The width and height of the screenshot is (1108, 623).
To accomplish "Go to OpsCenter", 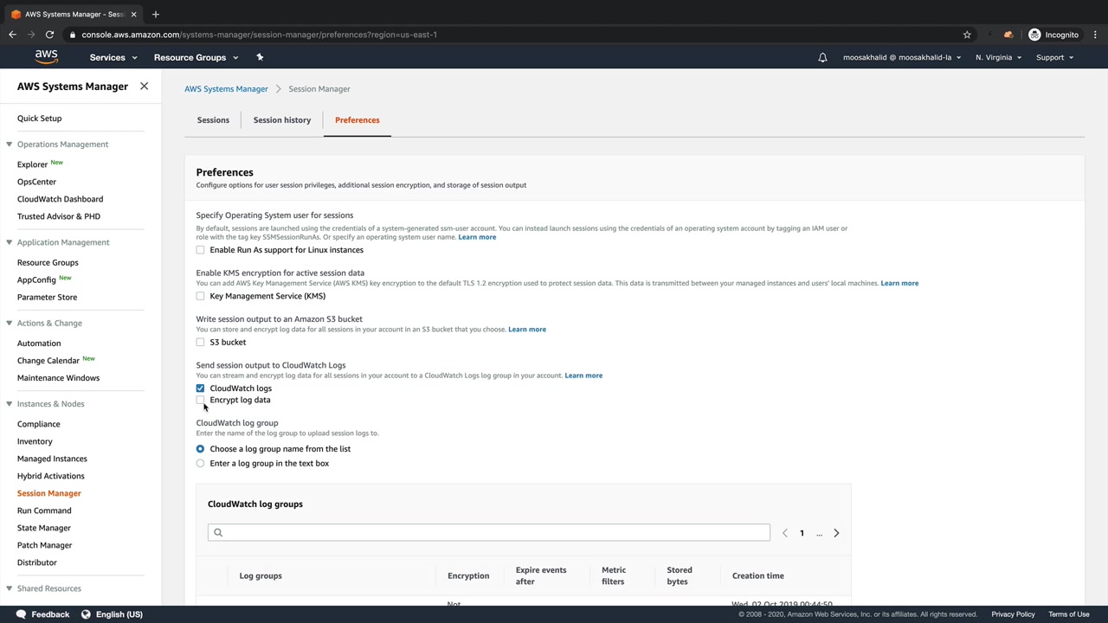I will (36, 182).
